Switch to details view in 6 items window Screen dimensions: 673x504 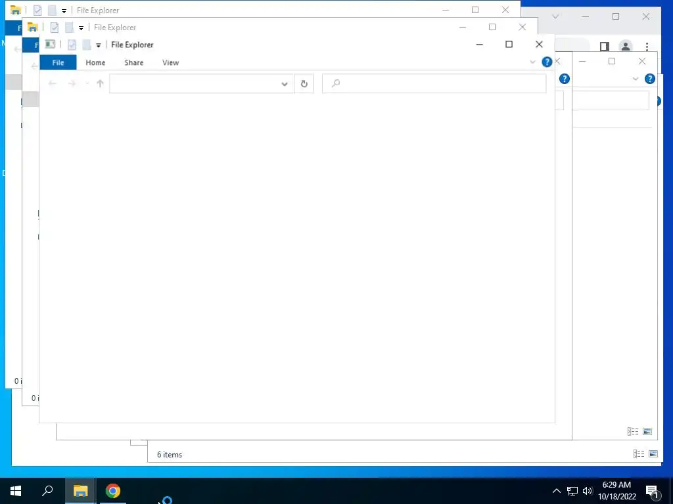coord(639,454)
